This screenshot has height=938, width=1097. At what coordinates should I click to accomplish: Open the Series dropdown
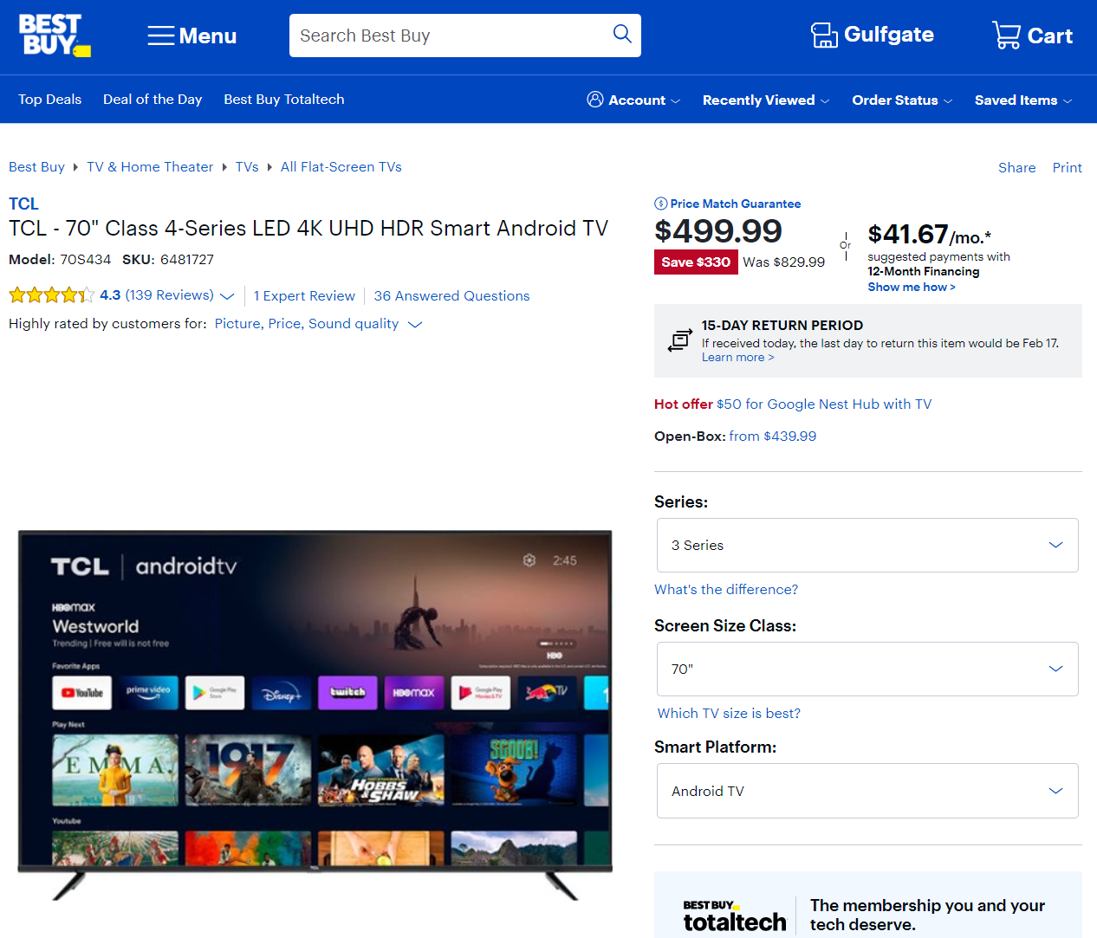[x=867, y=546]
